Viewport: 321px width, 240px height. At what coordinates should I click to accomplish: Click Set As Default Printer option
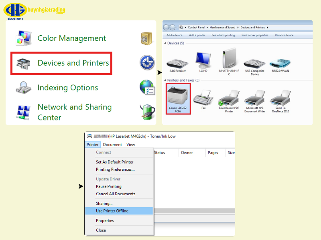click(x=114, y=162)
